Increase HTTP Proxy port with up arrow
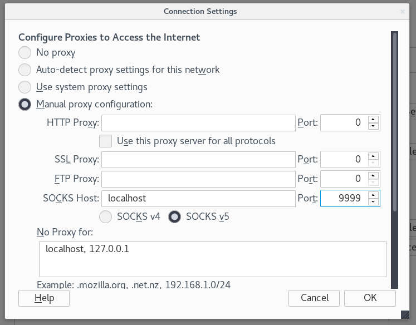 [373, 119]
